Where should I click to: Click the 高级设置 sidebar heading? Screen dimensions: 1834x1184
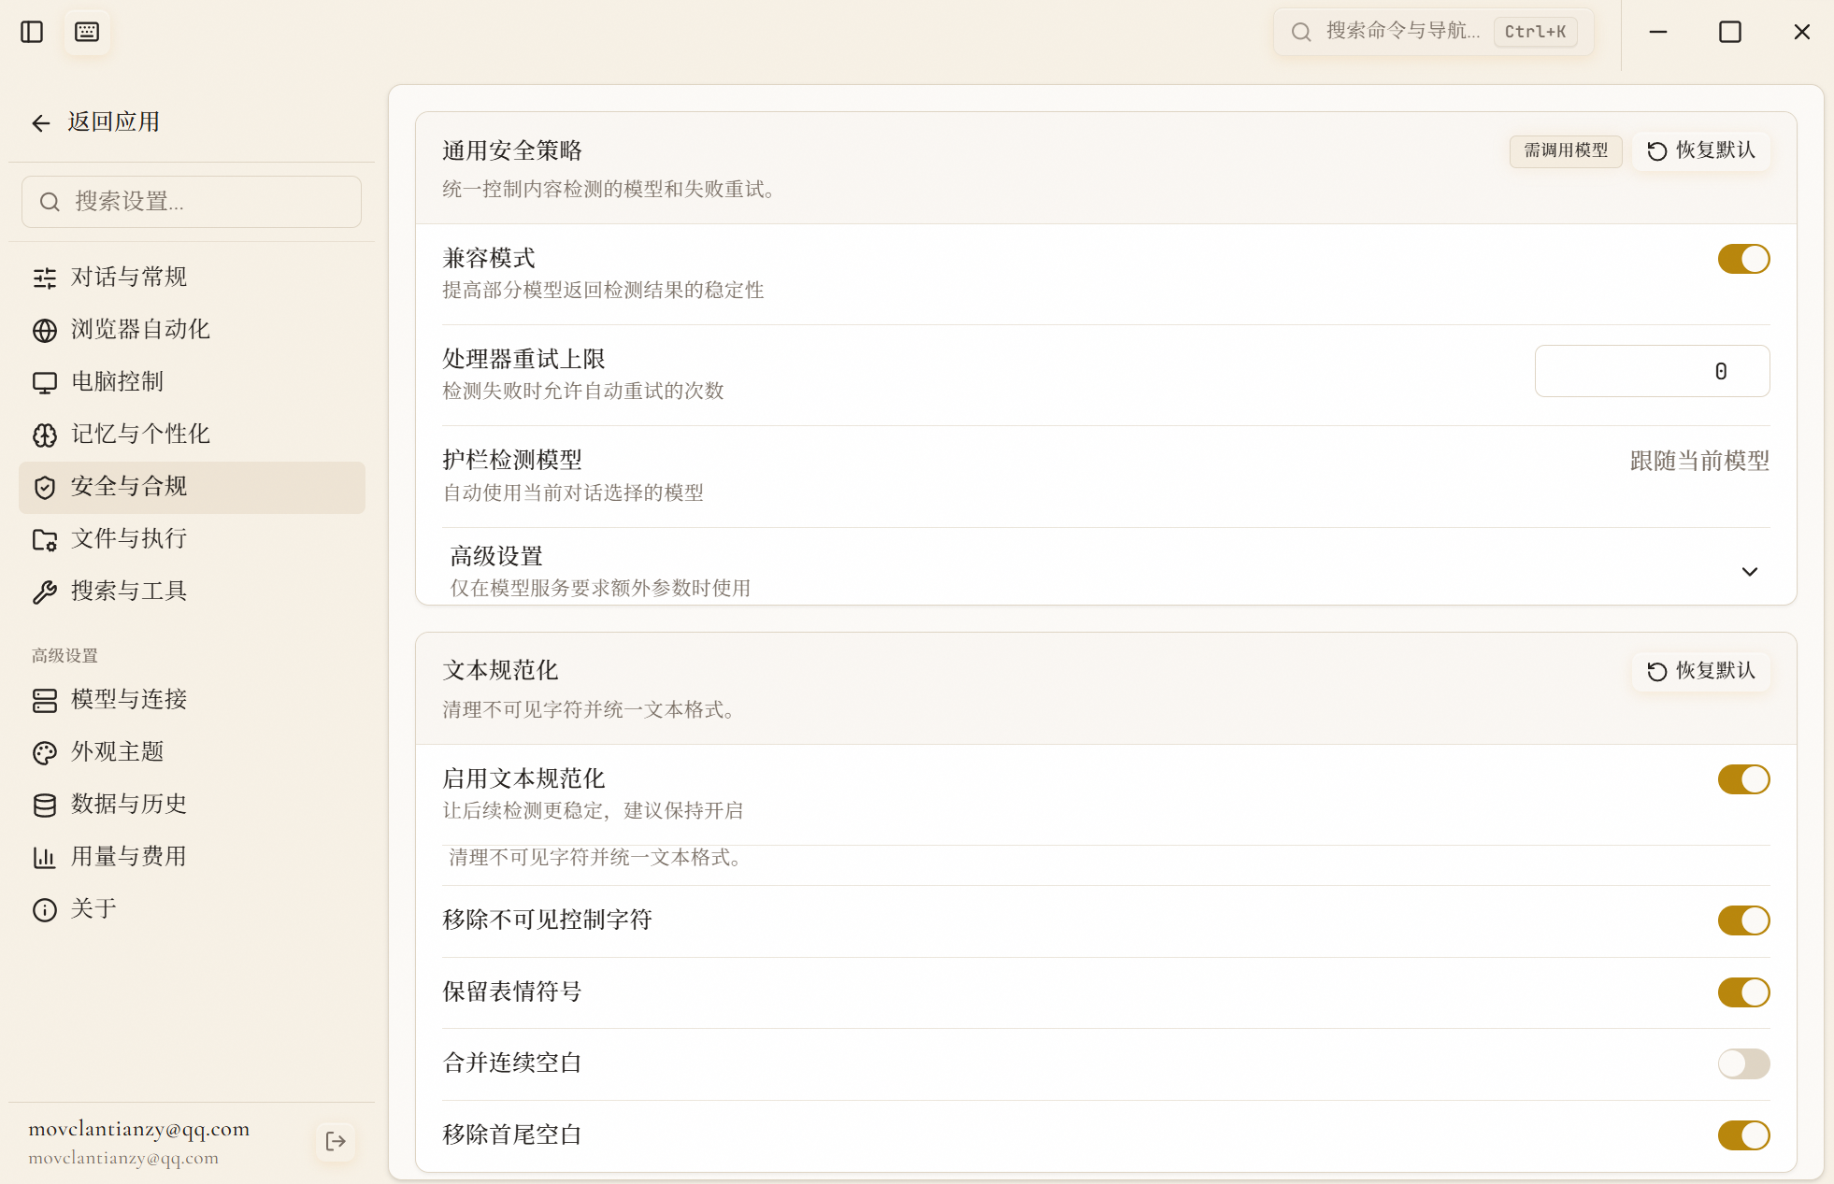click(64, 656)
